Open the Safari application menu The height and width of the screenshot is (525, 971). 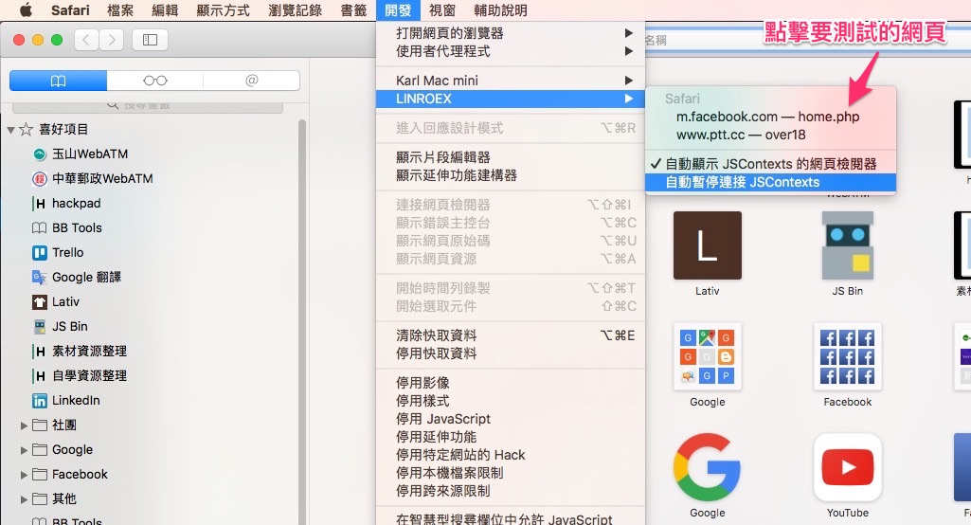click(x=70, y=9)
